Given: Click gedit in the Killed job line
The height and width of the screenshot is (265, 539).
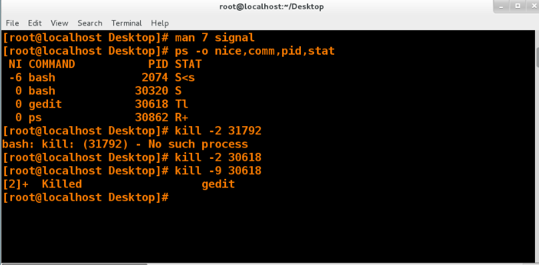Looking at the screenshot, I should pyautogui.click(x=218, y=184).
